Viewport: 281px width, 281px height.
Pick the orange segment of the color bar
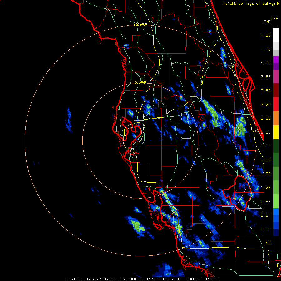point(276,118)
